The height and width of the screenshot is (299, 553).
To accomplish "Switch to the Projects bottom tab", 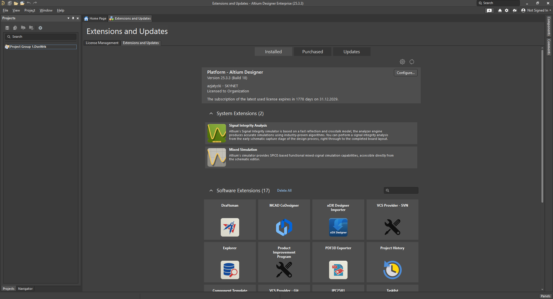I will [x=9, y=289].
